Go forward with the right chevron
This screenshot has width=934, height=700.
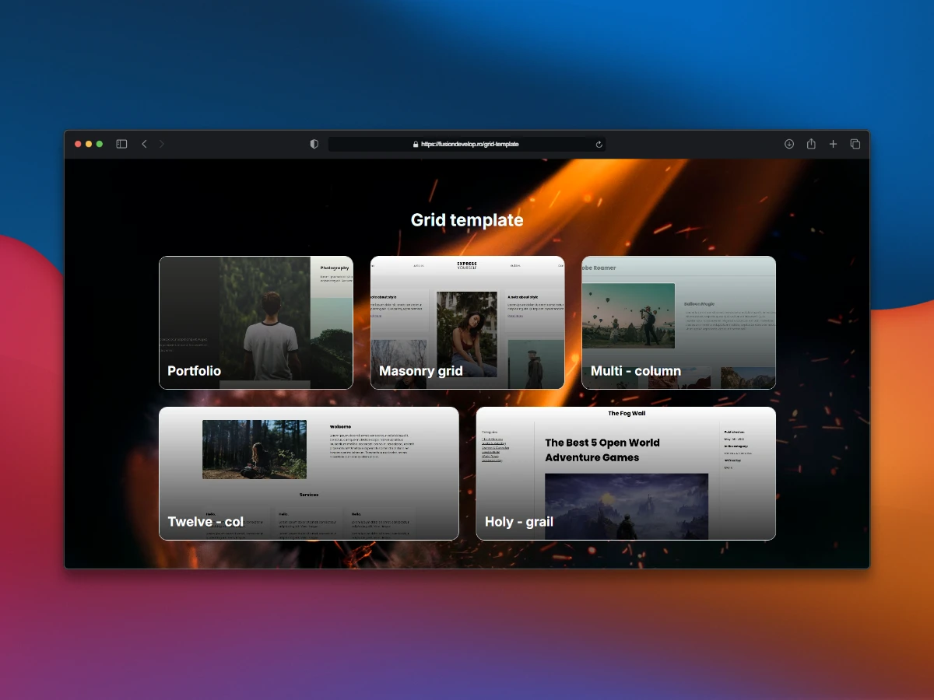pyautogui.click(x=162, y=144)
